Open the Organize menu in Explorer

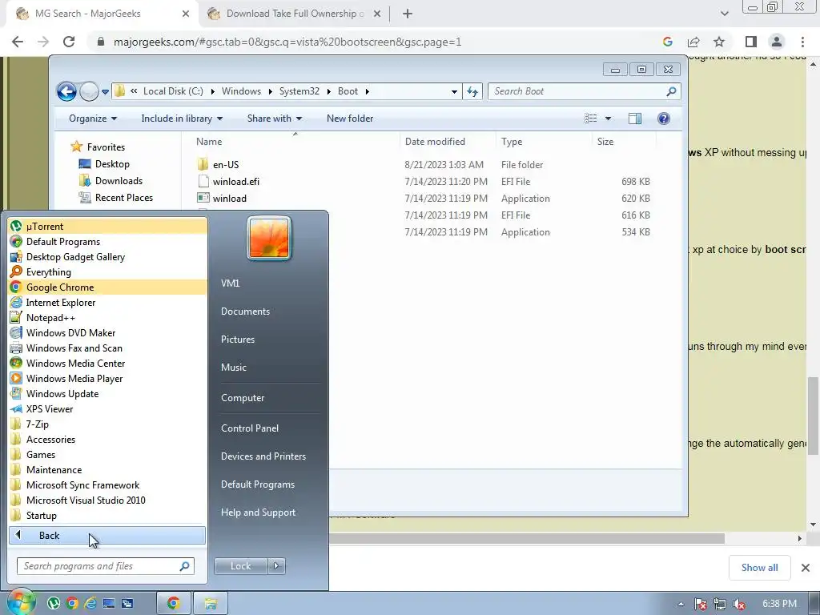click(x=93, y=119)
